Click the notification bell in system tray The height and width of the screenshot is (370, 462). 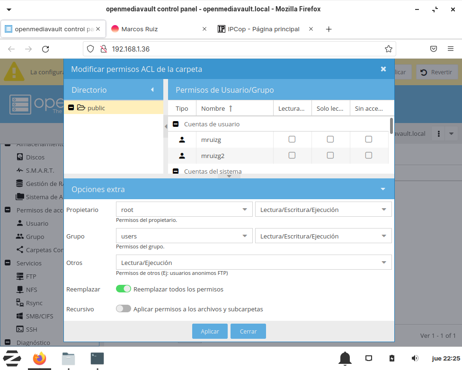(x=345, y=358)
